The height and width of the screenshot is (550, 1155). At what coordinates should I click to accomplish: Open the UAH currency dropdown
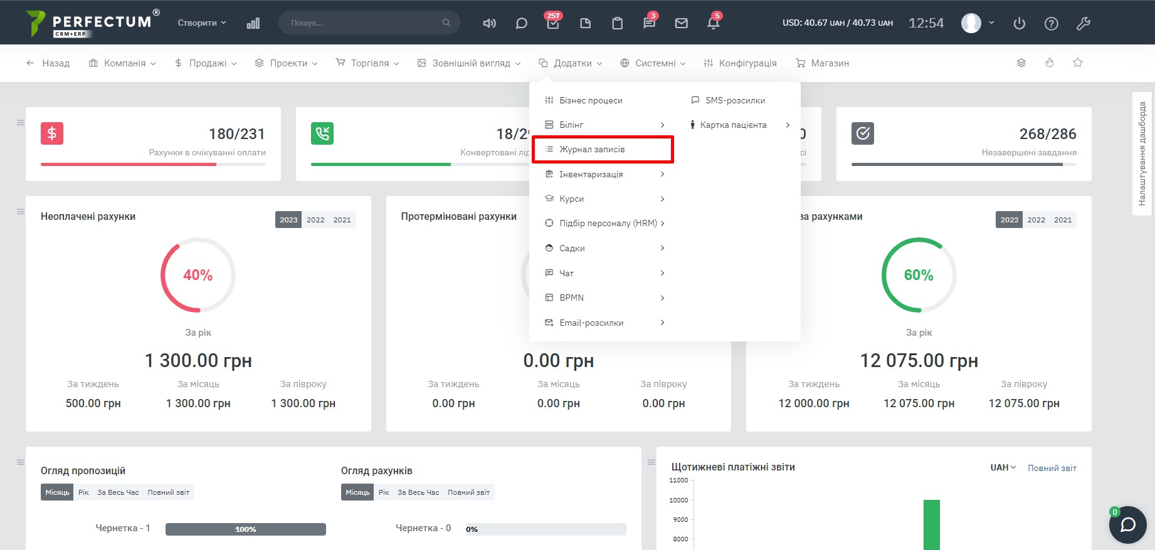1003,467
